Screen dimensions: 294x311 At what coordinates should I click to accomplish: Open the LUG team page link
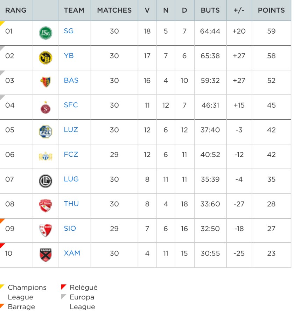click(x=71, y=179)
